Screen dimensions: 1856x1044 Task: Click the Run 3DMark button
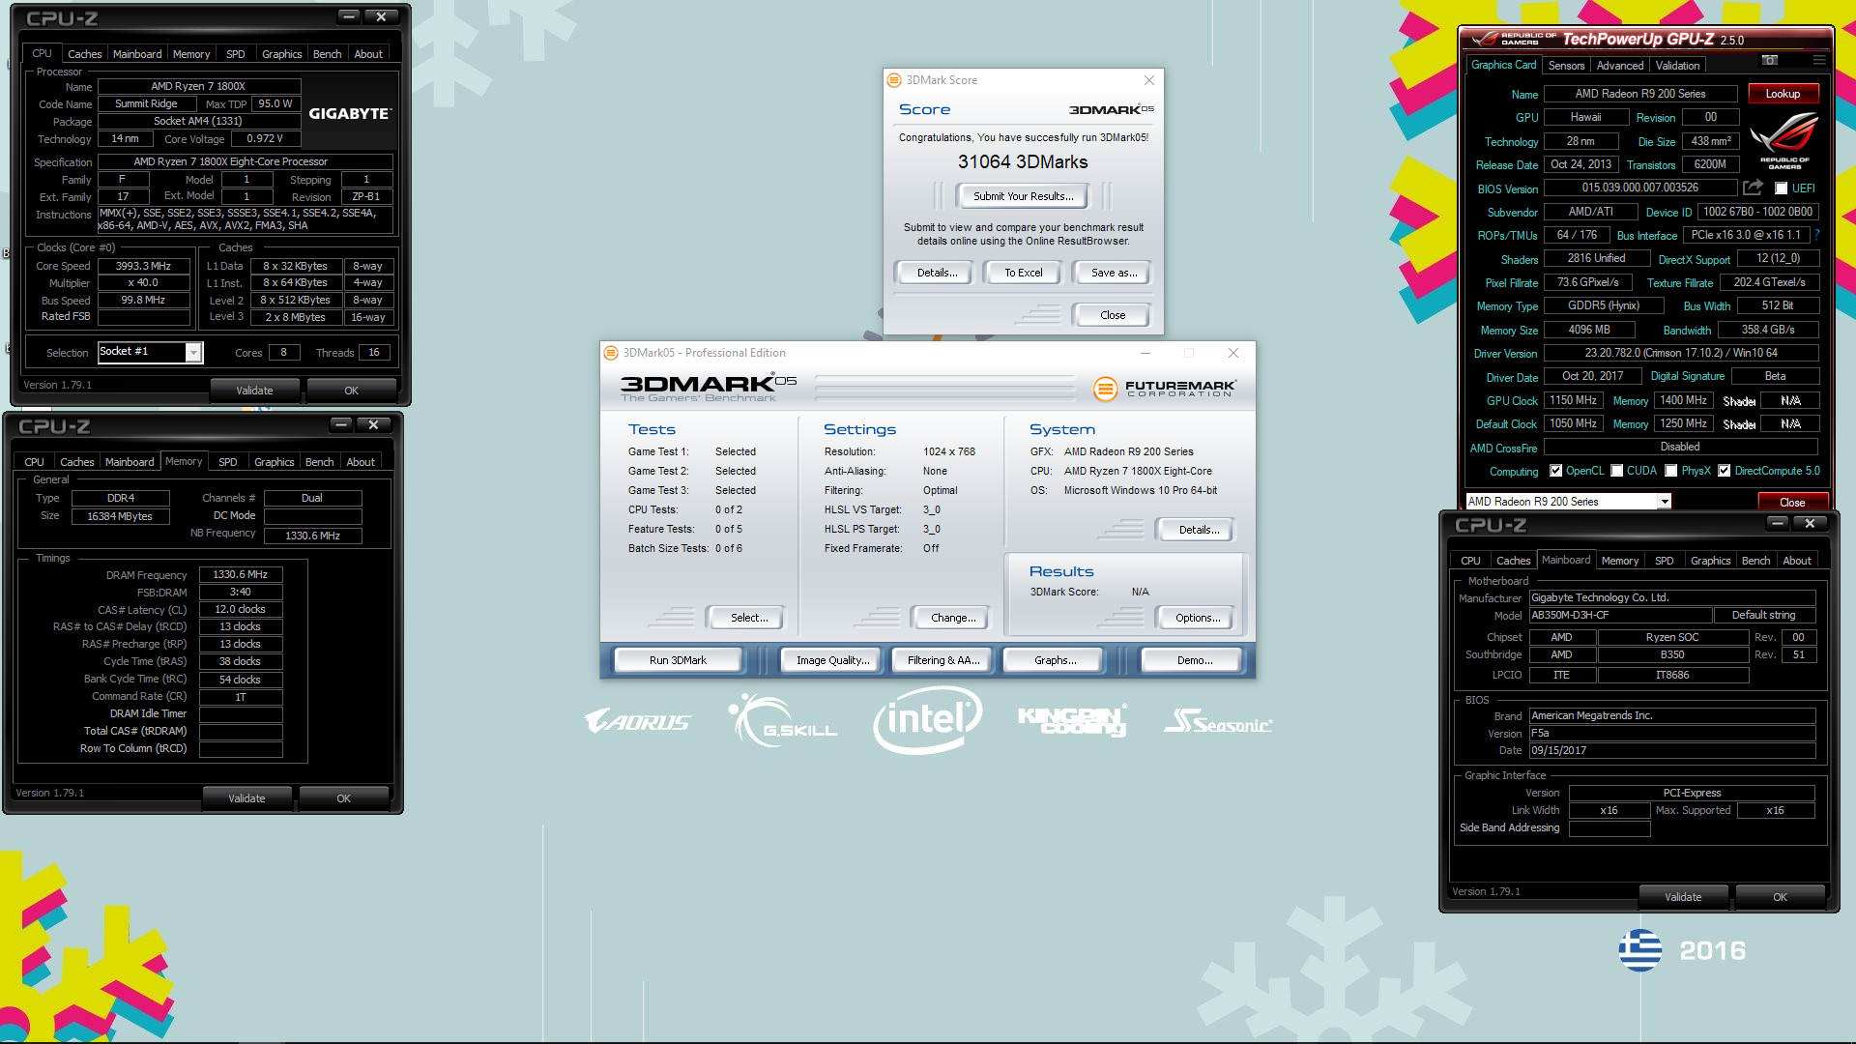678,660
